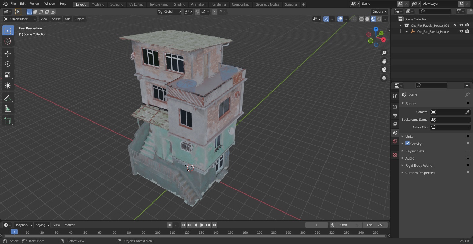Toggle camera view icon in viewport
This screenshot has width=473, height=244.
point(384,70)
